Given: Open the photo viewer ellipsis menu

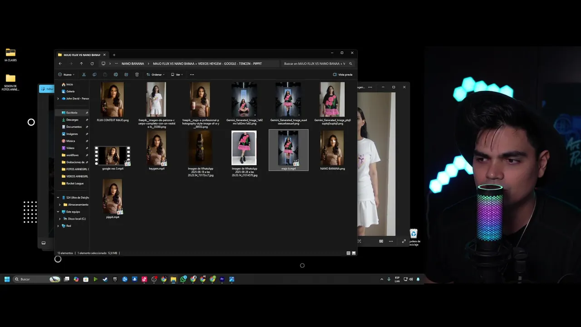Looking at the screenshot, I should point(370,87).
